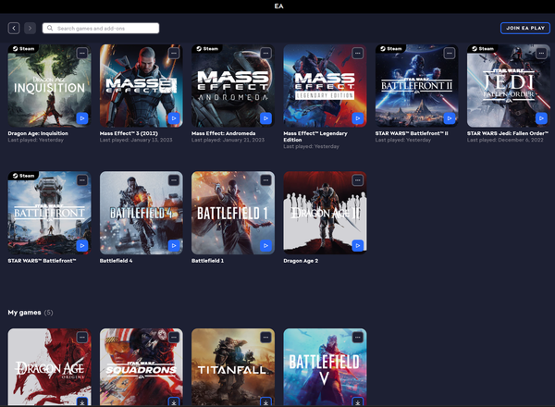Open options menu on Mass Effect 3
The image size is (555, 407).
pyautogui.click(x=174, y=53)
